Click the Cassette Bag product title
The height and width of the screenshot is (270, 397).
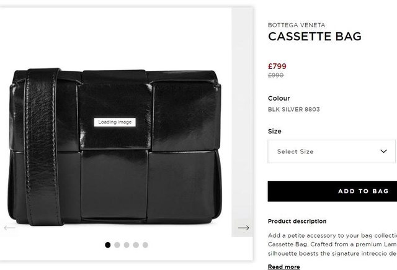click(x=314, y=37)
